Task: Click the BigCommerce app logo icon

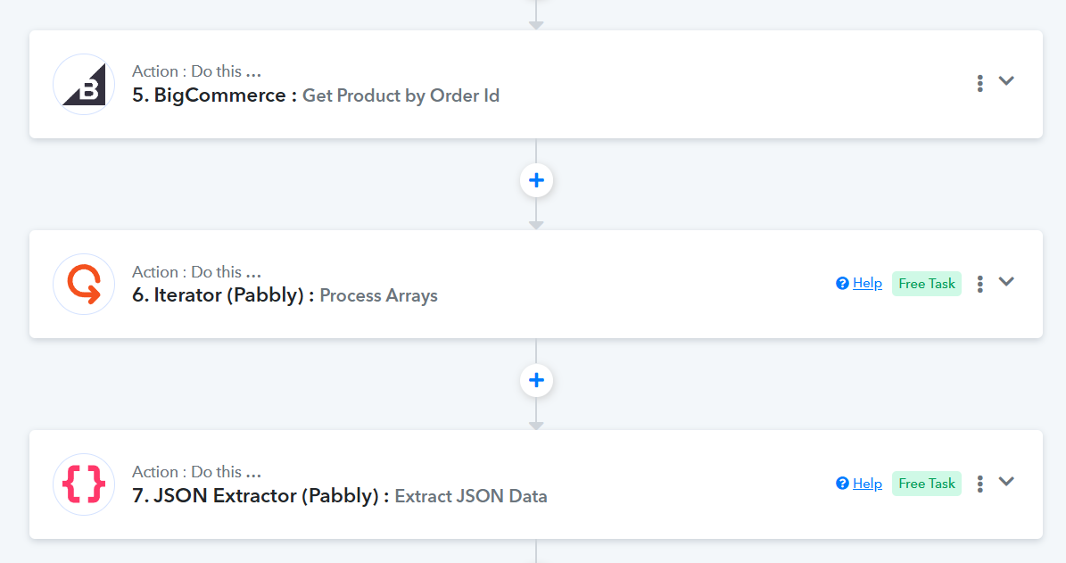Action: point(84,85)
